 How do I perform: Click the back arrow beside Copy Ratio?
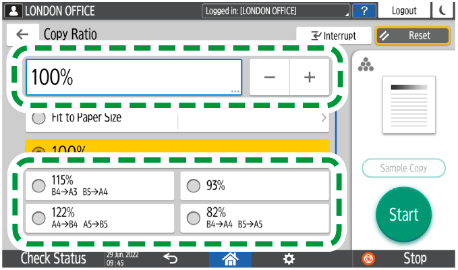(x=23, y=35)
